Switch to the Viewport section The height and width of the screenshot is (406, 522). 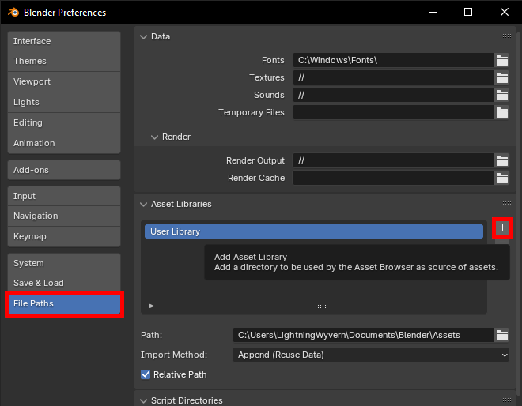[x=64, y=82]
